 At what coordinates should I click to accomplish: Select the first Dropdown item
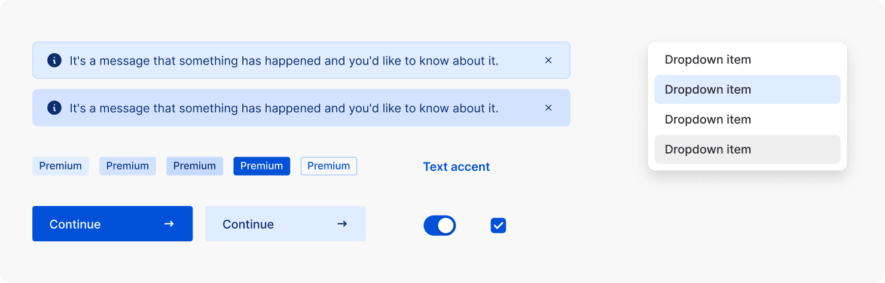tap(747, 60)
